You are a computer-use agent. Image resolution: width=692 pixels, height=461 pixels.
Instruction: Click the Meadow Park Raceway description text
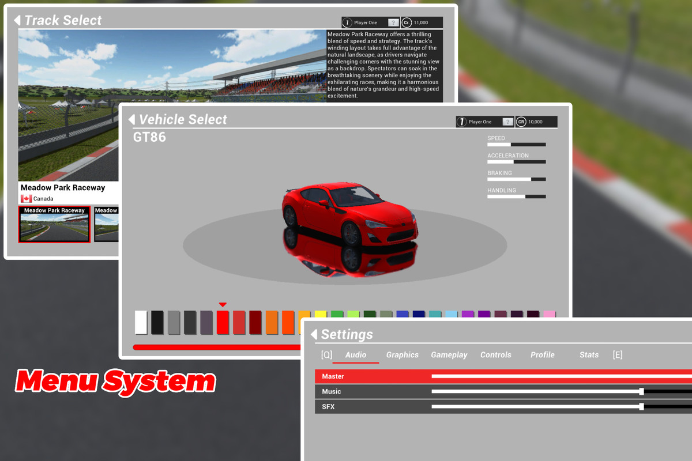coord(384,65)
